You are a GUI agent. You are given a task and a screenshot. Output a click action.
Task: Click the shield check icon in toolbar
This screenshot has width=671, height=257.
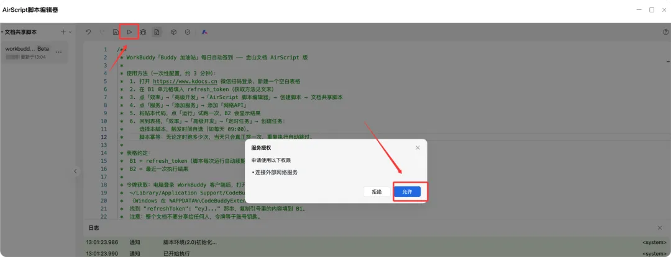[188, 32]
